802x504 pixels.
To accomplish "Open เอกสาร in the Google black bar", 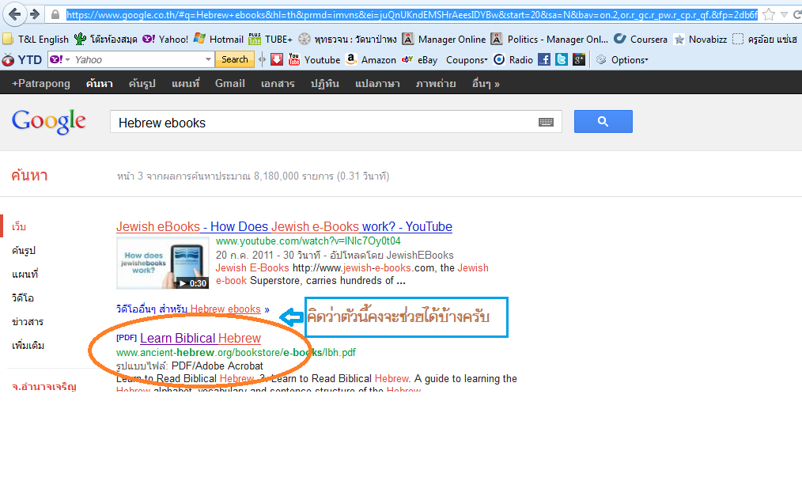I will coord(278,83).
